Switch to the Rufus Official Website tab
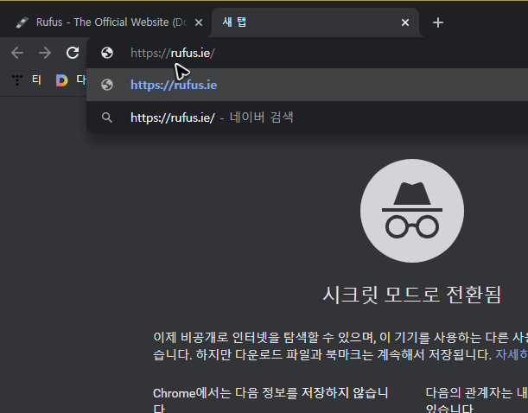 108,22
